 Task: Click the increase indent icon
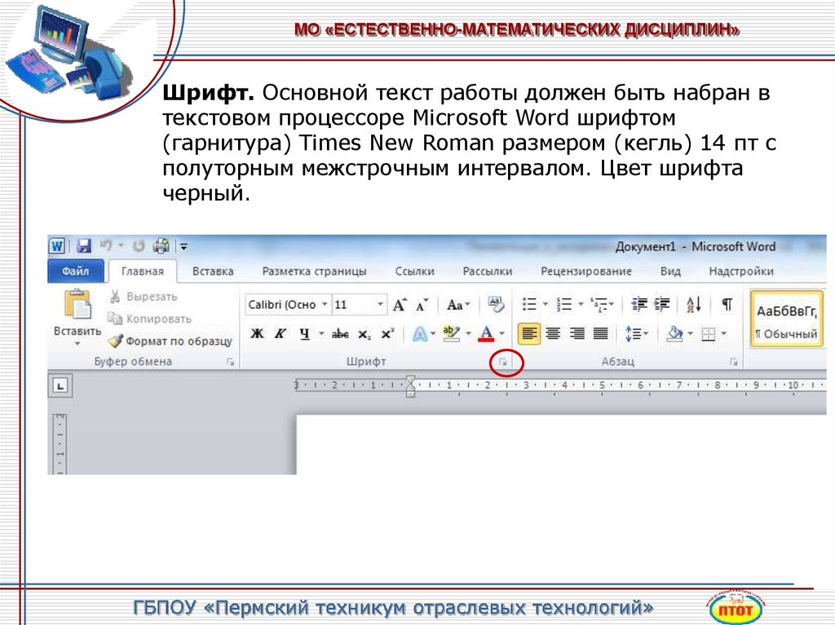(x=662, y=305)
